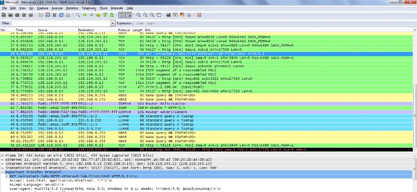
Task: Zoom in the packet text
Action: pyautogui.click(x=139, y=15)
